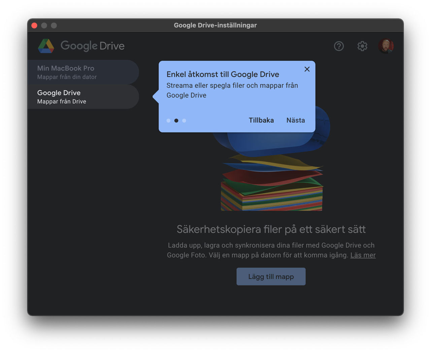The height and width of the screenshot is (352, 431).
Task: Close the tooltip with the X icon
Action: point(307,69)
